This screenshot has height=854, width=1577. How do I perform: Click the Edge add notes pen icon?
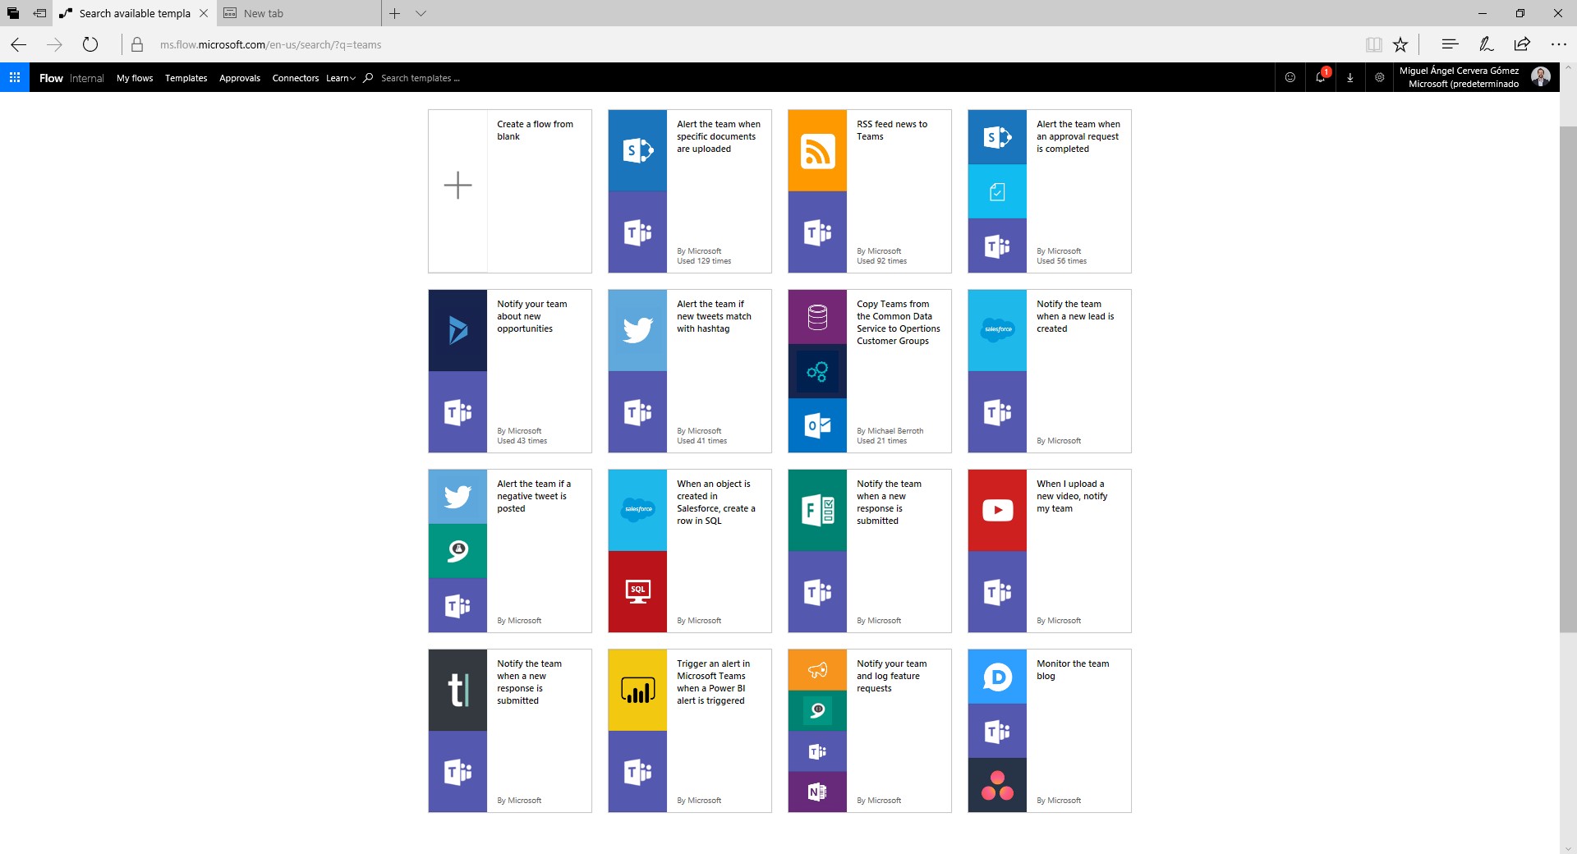coord(1486,44)
